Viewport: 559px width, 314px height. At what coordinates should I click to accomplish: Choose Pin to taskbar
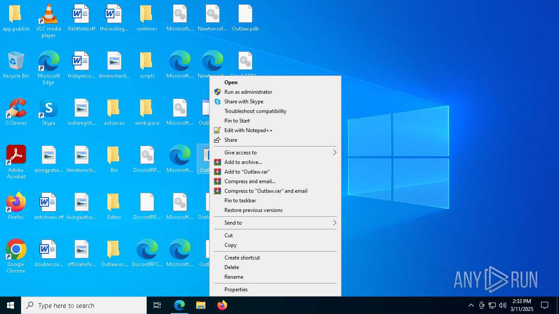tap(275, 201)
